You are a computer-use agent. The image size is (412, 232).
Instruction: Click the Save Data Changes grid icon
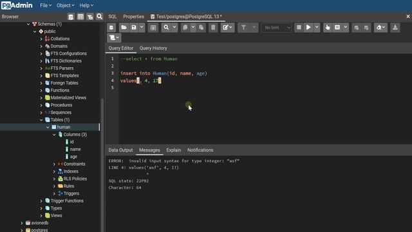coord(153,28)
